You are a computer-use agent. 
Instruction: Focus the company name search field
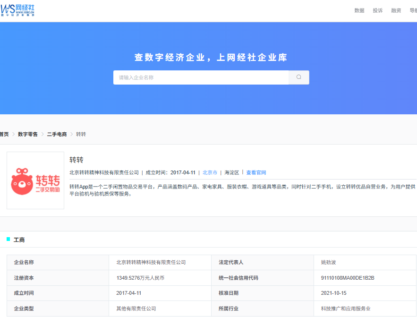[201, 77]
